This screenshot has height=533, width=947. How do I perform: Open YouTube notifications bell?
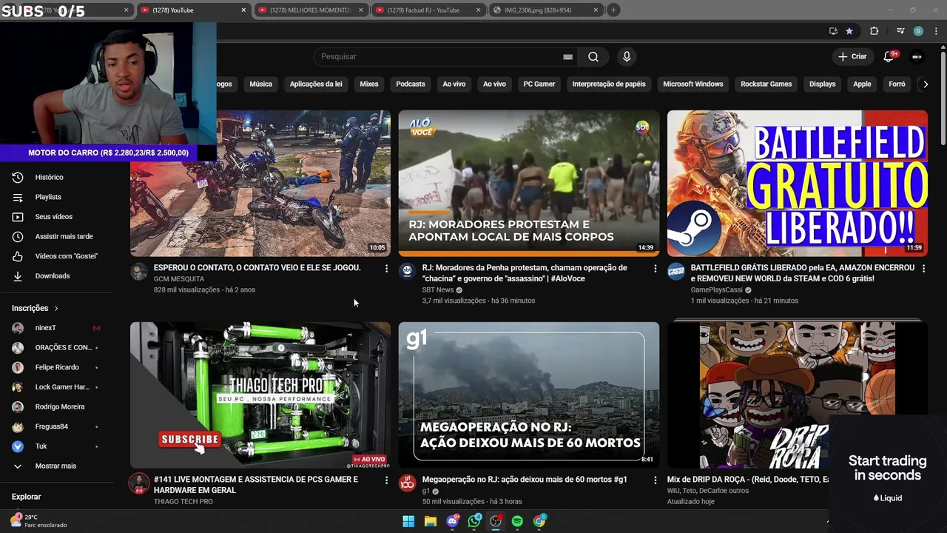point(889,57)
